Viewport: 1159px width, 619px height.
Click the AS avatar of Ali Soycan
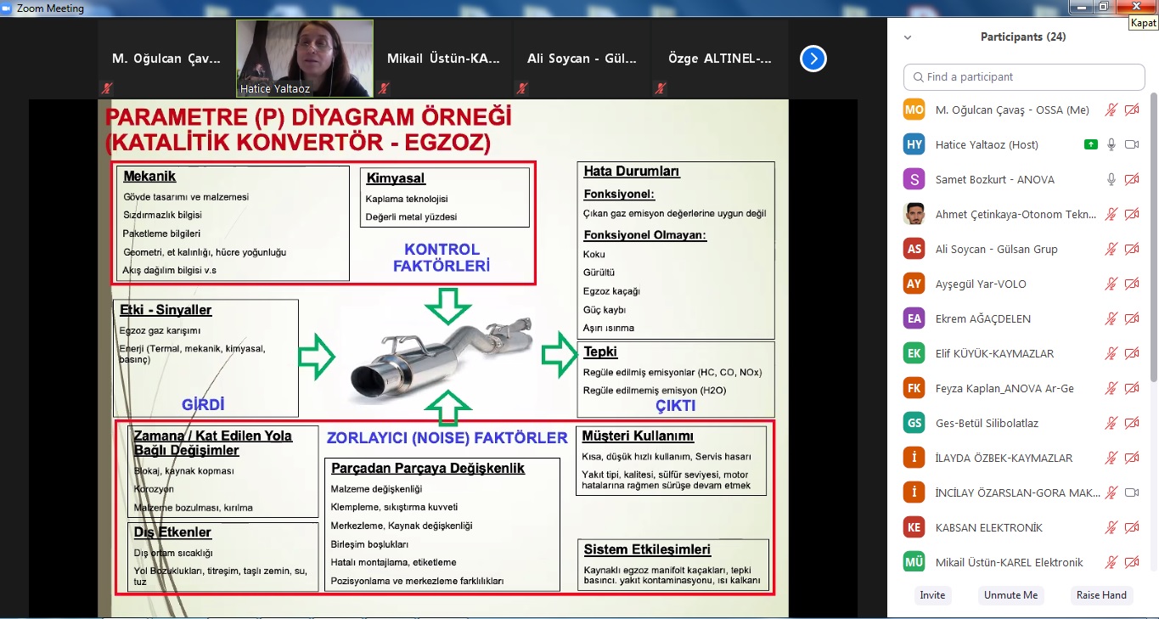coord(914,250)
